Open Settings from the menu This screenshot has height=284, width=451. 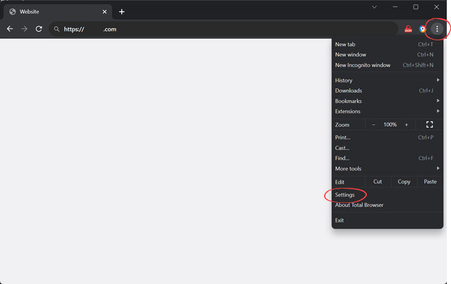pyautogui.click(x=387, y=195)
